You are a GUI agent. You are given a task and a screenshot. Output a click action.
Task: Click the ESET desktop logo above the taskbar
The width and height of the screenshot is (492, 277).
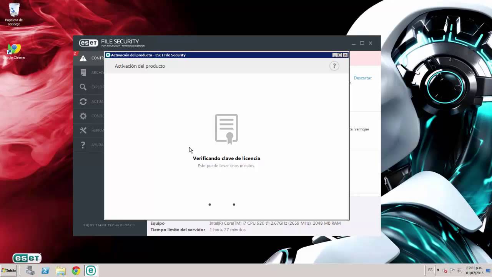click(x=27, y=258)
